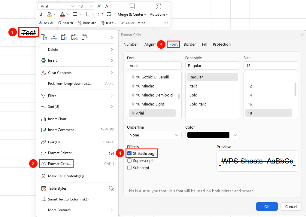Click the borders grid icon

click(x=88, y=14)
